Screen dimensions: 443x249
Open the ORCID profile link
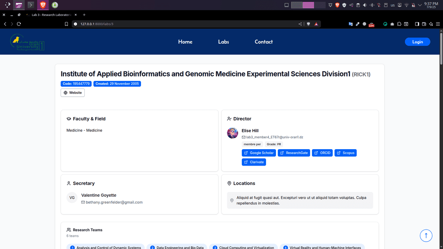(322, 153)
